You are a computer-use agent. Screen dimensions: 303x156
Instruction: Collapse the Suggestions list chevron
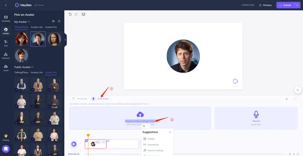click(x=170, y=132)
